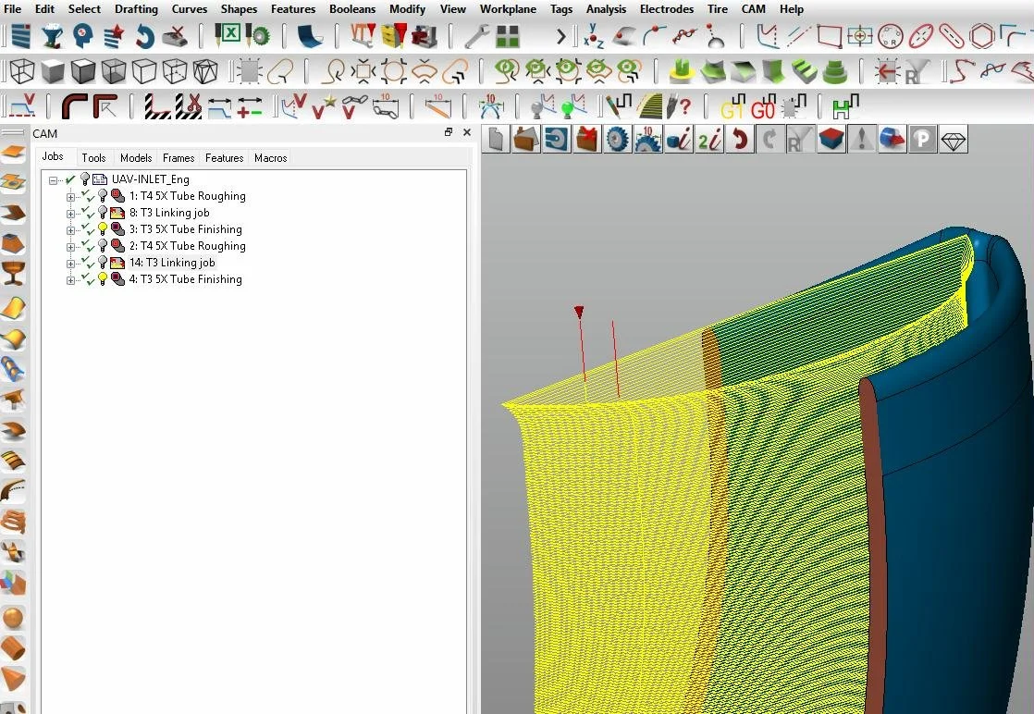Click the diamond icon in CAM toolbar
This screenshot has width=1034, height=714.
[x=953, y=140]
